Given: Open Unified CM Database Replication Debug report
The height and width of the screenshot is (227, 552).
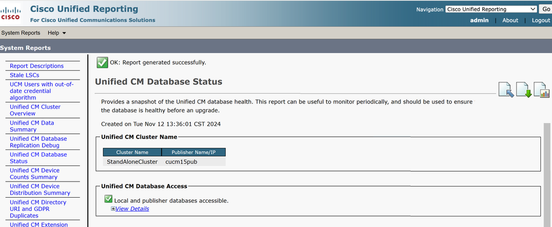Looking at the screenshot, I should pyautogui.click(x=38, y=142).
